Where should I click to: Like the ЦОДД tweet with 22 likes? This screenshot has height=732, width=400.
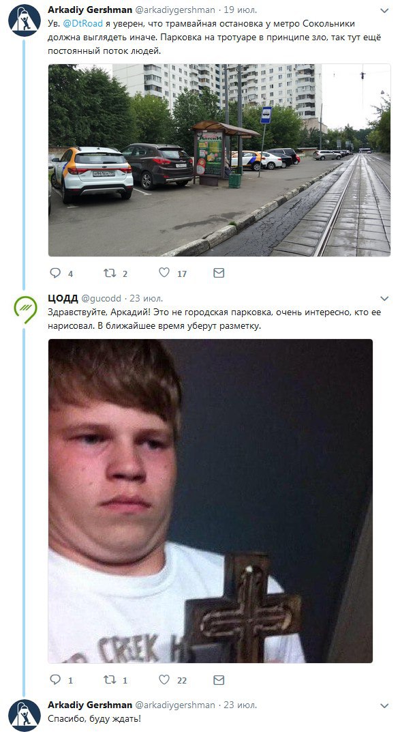click(x=164, y=679)
